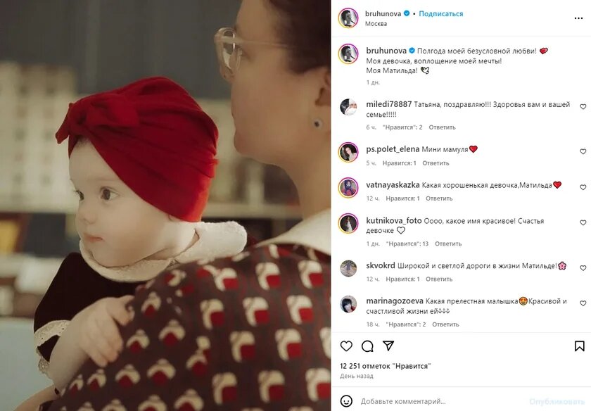Screen dimensions: 591x411
Task: Save the post with the bookmark icon
Action: coord(579,346)
